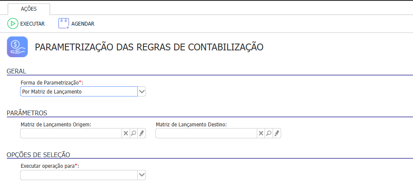Viewport: 413px width, 184px height.
Task: Switch to the AÇÕES tab
Action: pos(29,9)
